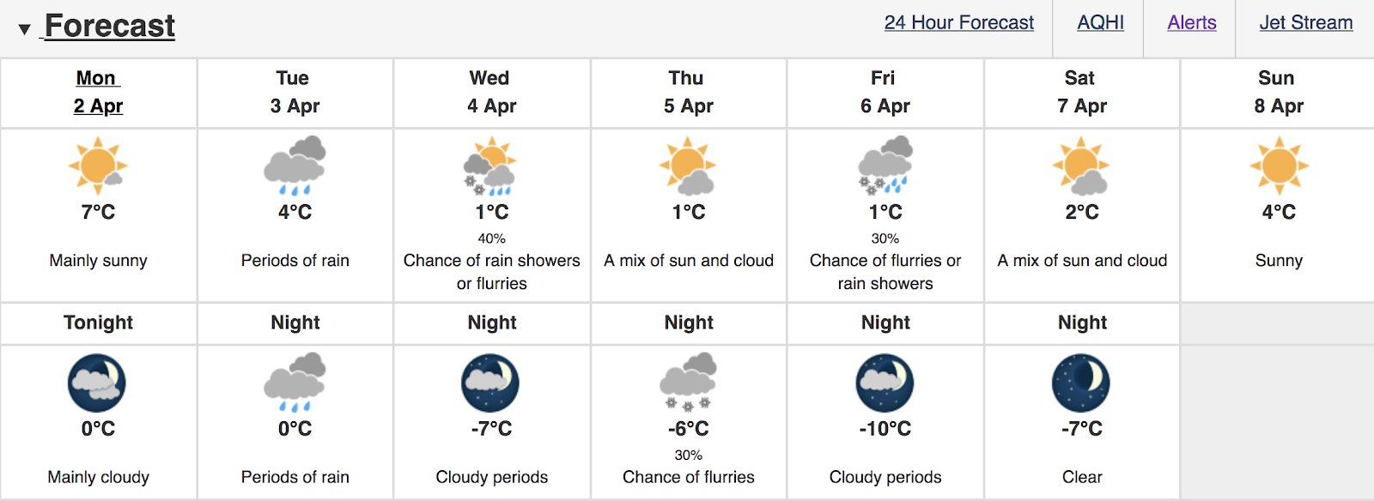Image resolution: width=1374 pixels, height=501 pixels.
Task: Click the Forecast heading title
Action: (110, 26)
